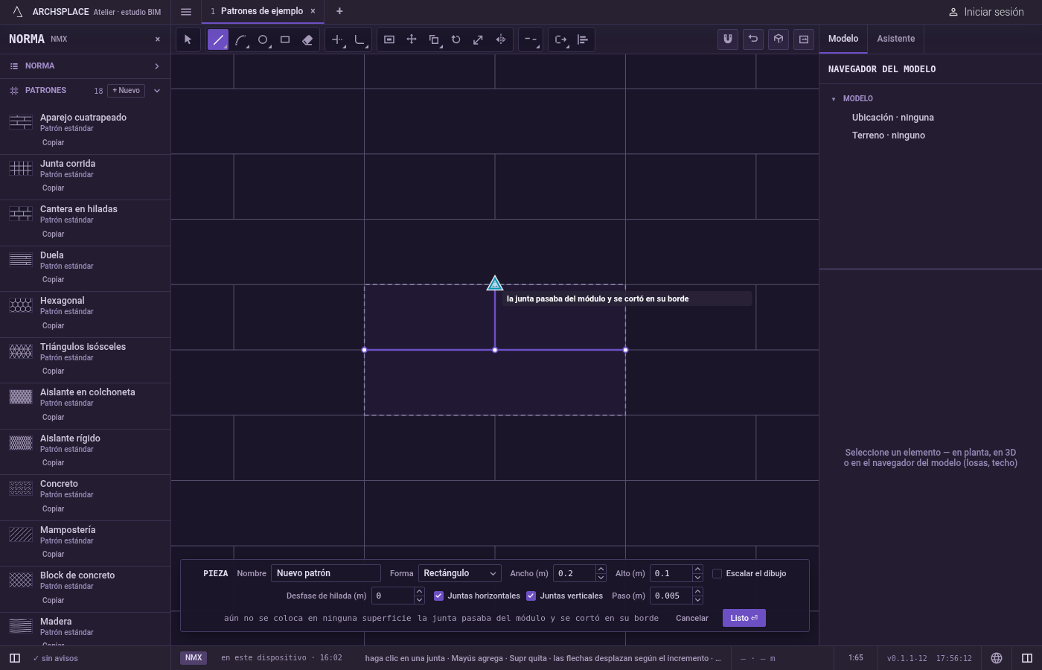Image resolution: width=1042 pixels, height=670 pixels.
Task: Select the Line drawing tool
Action: (218, 39)
